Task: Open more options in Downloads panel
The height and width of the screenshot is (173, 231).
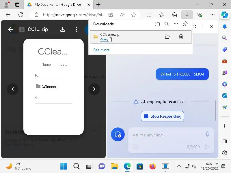Action: point(176,24)
